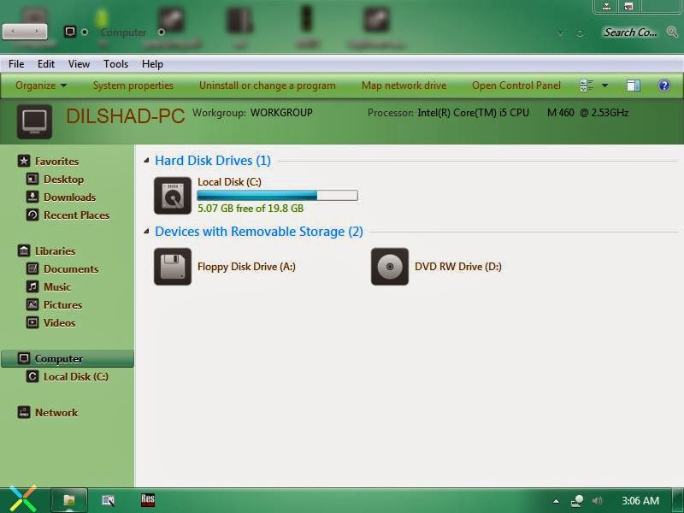684x513 pixels.
Task: Collapse Devices with Removable Storage group
Action: (146, 231)
